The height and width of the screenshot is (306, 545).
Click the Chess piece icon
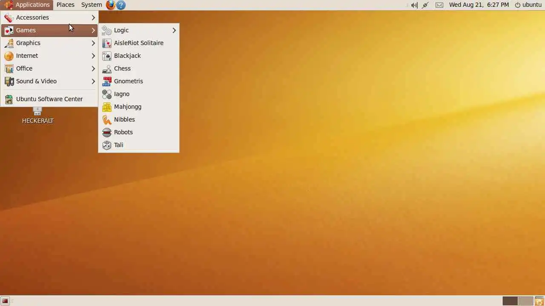[107, 68]
